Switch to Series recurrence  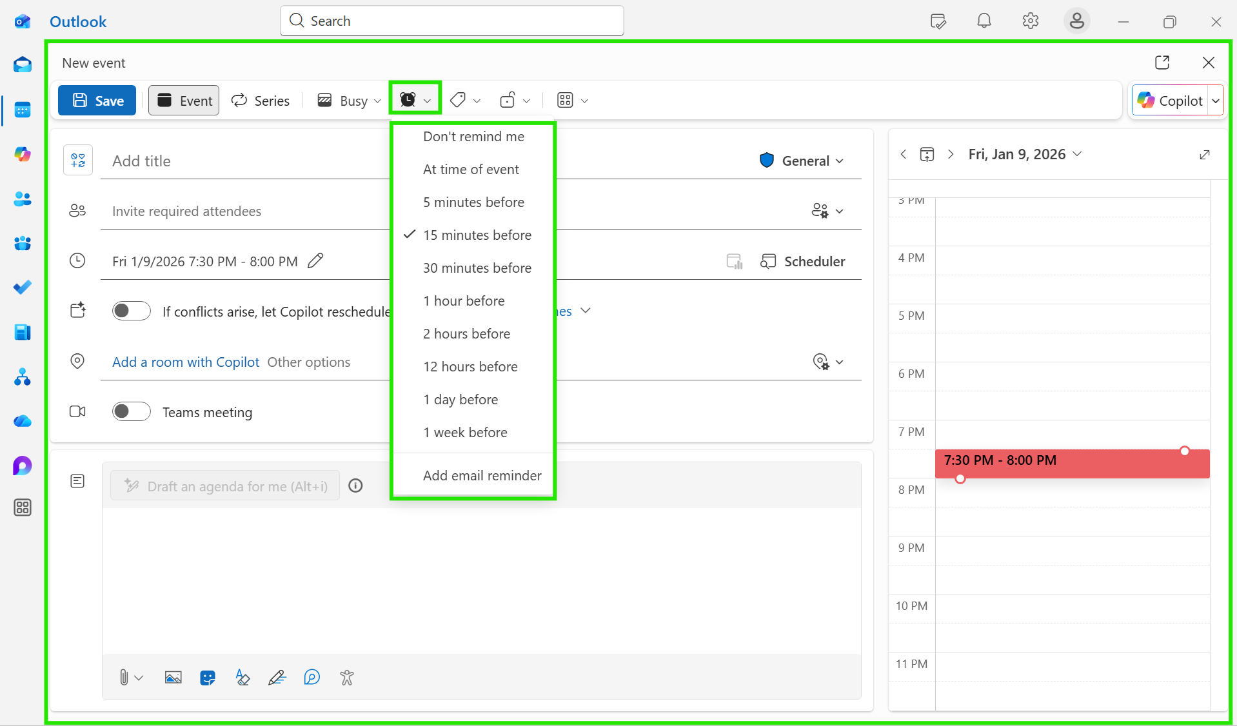coord(261,101)
